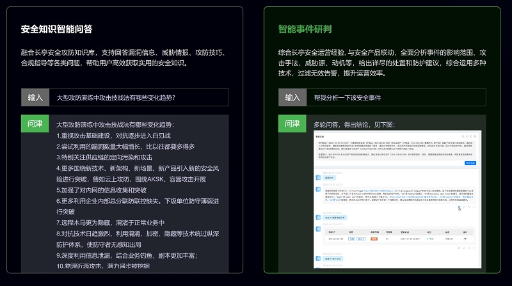Screen dimensions: 512x286
Task: Click the input field reading 帮我分析一下该安全事件
Action: 396,97
